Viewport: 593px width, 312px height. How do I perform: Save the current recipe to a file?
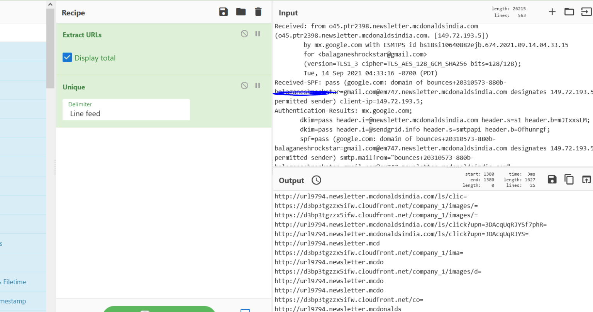[x=223, y=12]
